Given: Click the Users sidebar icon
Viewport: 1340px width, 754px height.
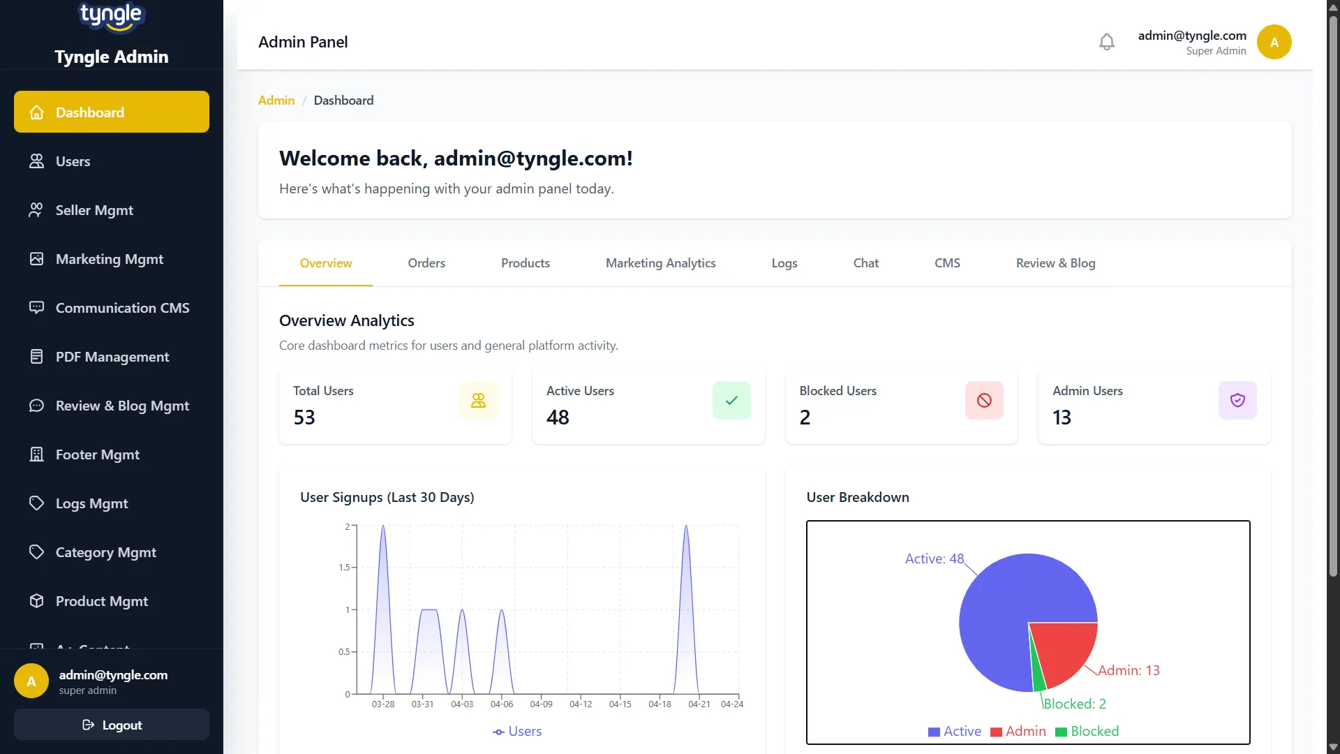Looking at the screenshot, I should click(37, 161).
